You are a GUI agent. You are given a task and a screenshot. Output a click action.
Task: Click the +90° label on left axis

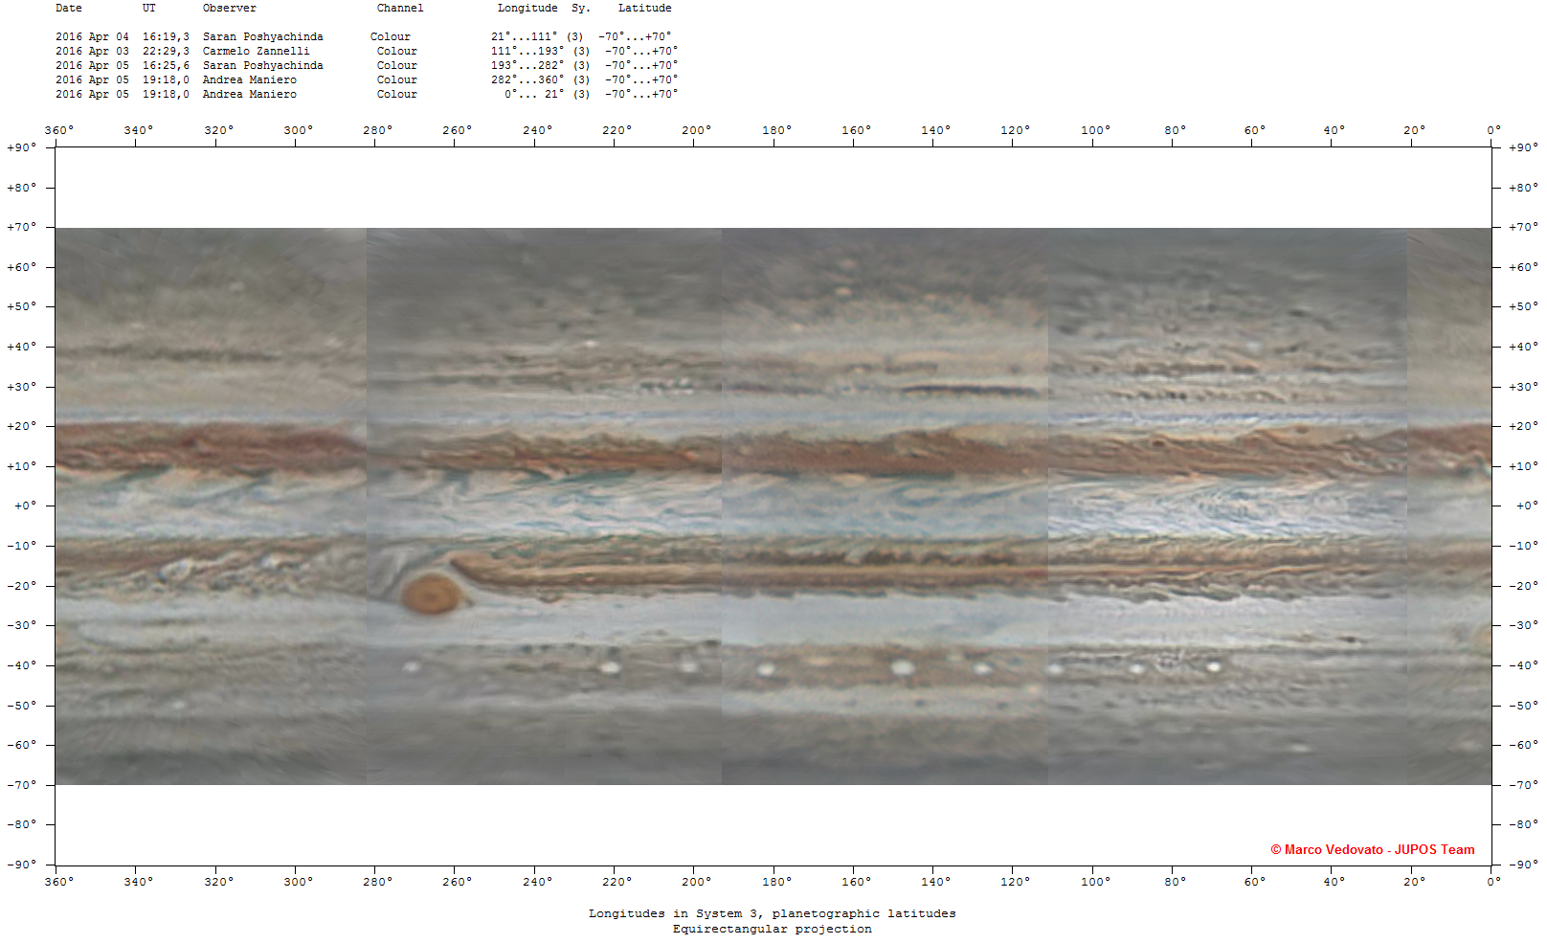tap(21, 147)
